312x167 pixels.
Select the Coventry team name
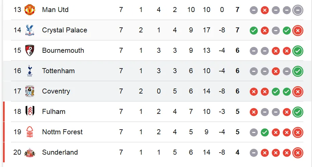56,91
